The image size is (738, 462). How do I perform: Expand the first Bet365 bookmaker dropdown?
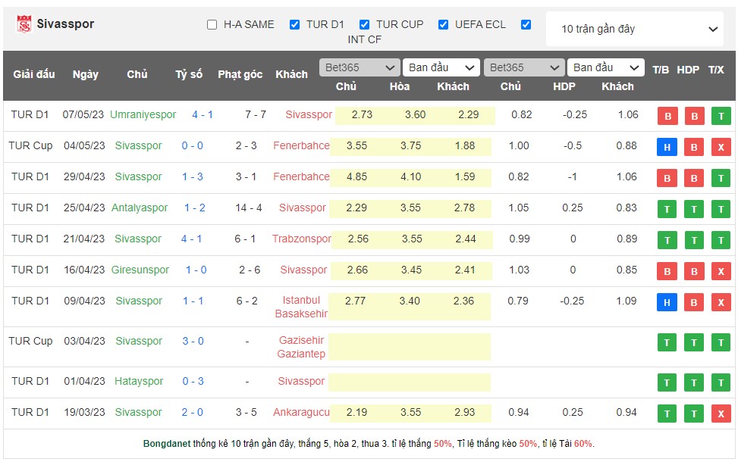click(359, 67)
